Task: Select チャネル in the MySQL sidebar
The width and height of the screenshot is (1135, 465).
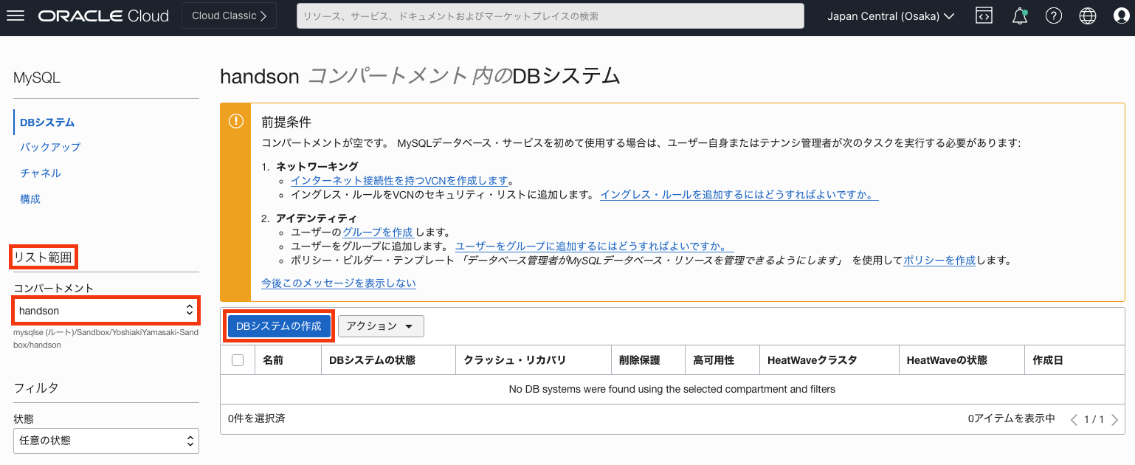Action: point(41,173)
